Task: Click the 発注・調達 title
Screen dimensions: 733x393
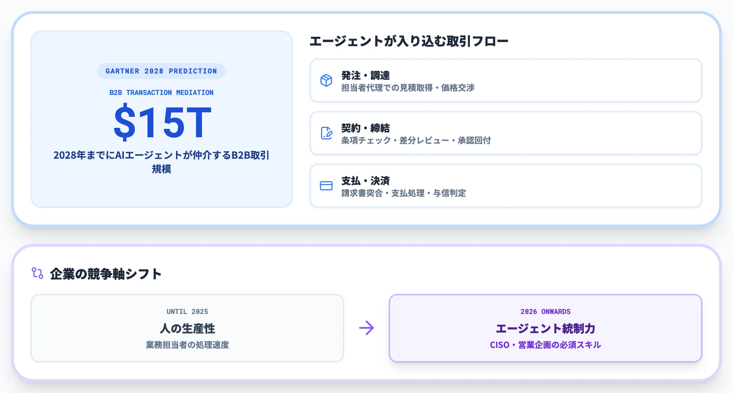Action: [x=365, y=75]
